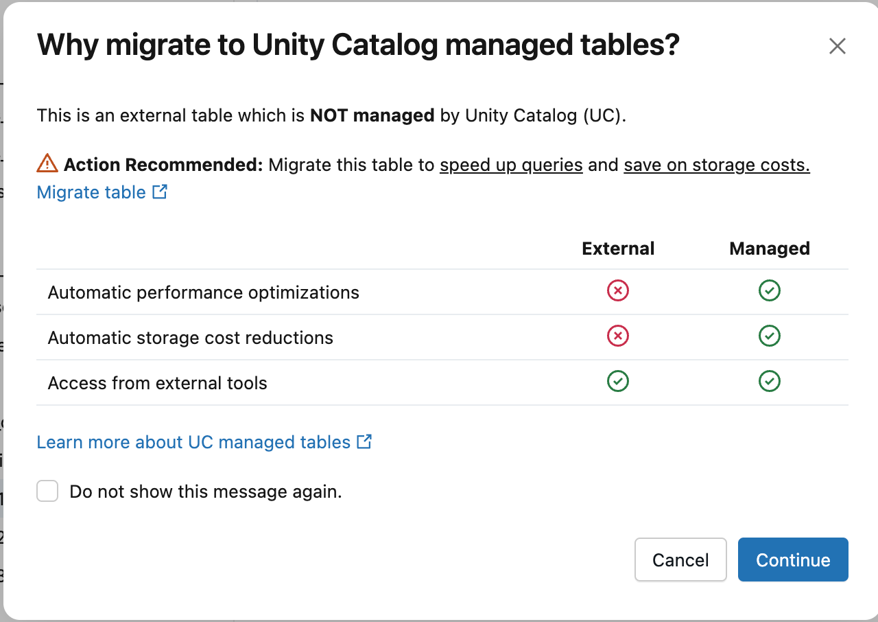Click the underlined speed up queries text
This screenshot has height=622, width=878.
510,165
